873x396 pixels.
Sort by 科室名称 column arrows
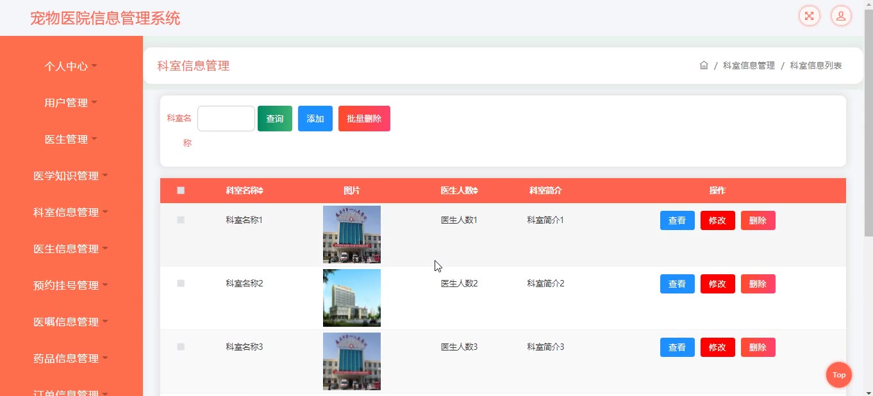[x=261, y=191]
